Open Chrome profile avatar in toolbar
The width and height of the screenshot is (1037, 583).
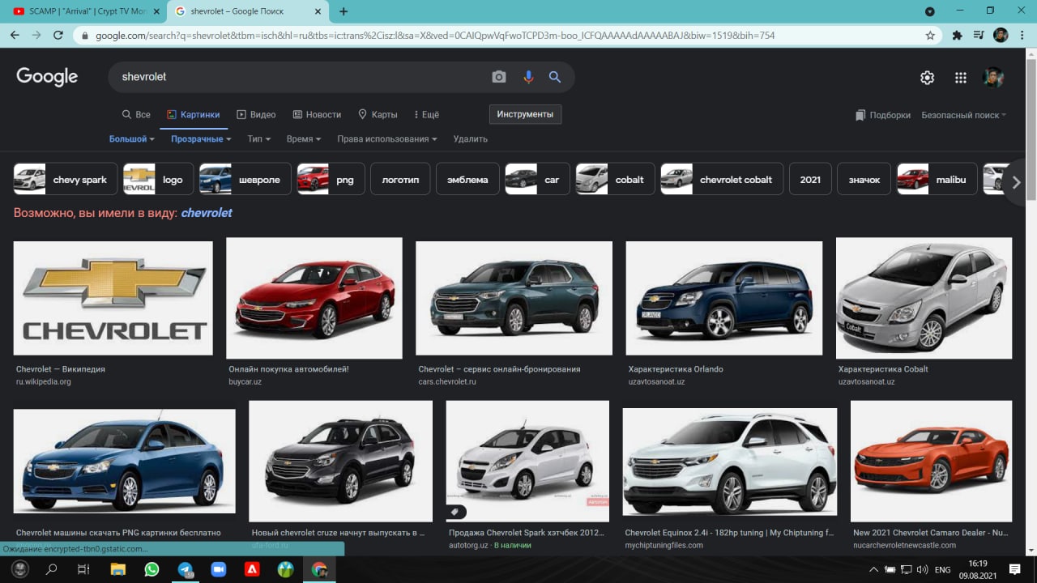(x=1001, y=36)
